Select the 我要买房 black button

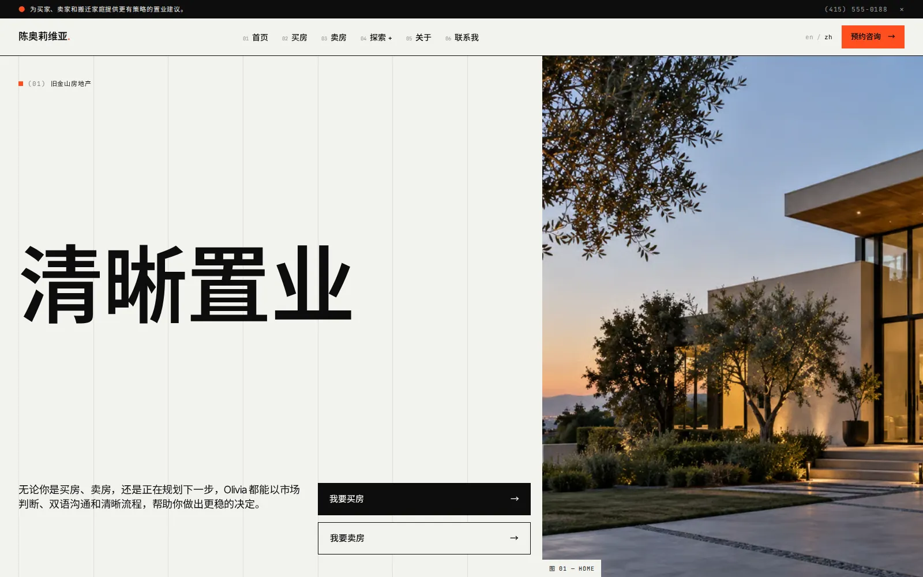pos(424,499)
